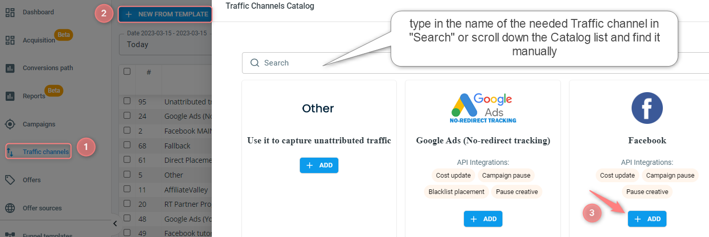Image resolution: width=709 pixels, height=237 pixels.
Task: Open the Date range Today dropdown
Action: coord(165,41)
